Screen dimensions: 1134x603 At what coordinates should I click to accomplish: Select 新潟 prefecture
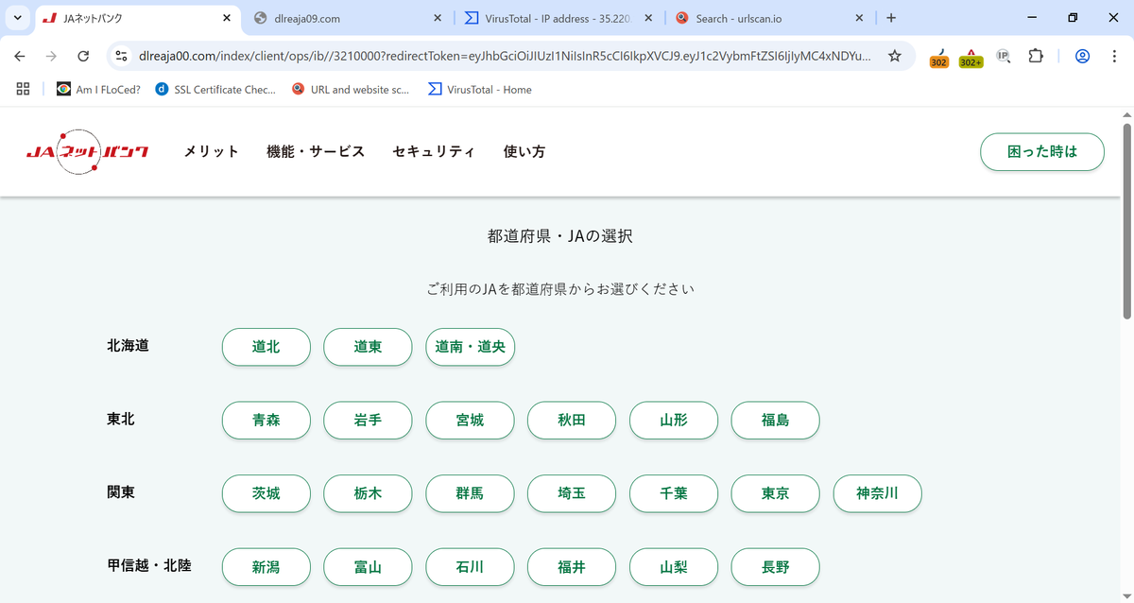pyautogui.click(x=266, y=567)
